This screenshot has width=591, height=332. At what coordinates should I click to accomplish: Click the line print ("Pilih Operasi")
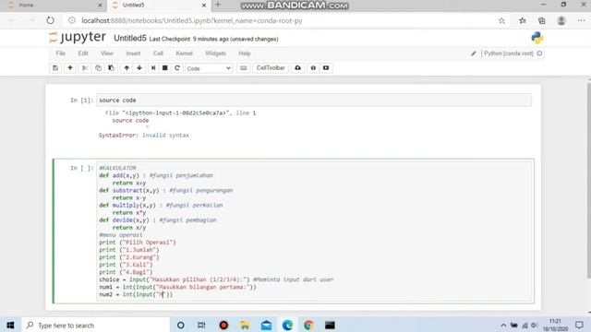point(138,243)
